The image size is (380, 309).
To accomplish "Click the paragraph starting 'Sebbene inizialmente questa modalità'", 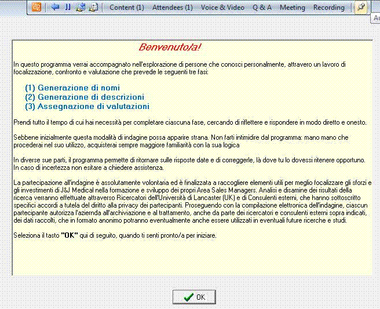I will point(181,141).
